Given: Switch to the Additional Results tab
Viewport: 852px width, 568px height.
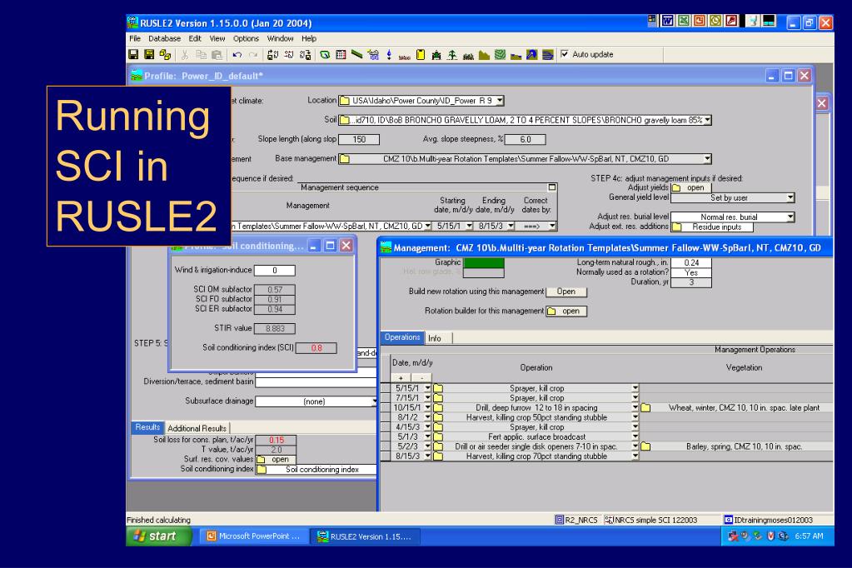Looking at the screenshot, I should [x=197, y=428].
